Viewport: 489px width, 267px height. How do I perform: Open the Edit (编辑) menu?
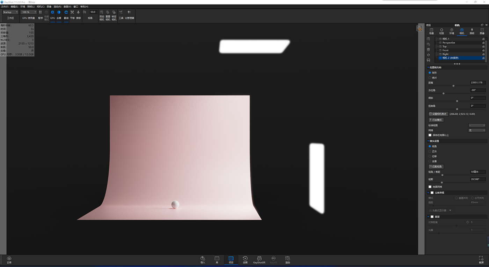click(x=14, y=7)
